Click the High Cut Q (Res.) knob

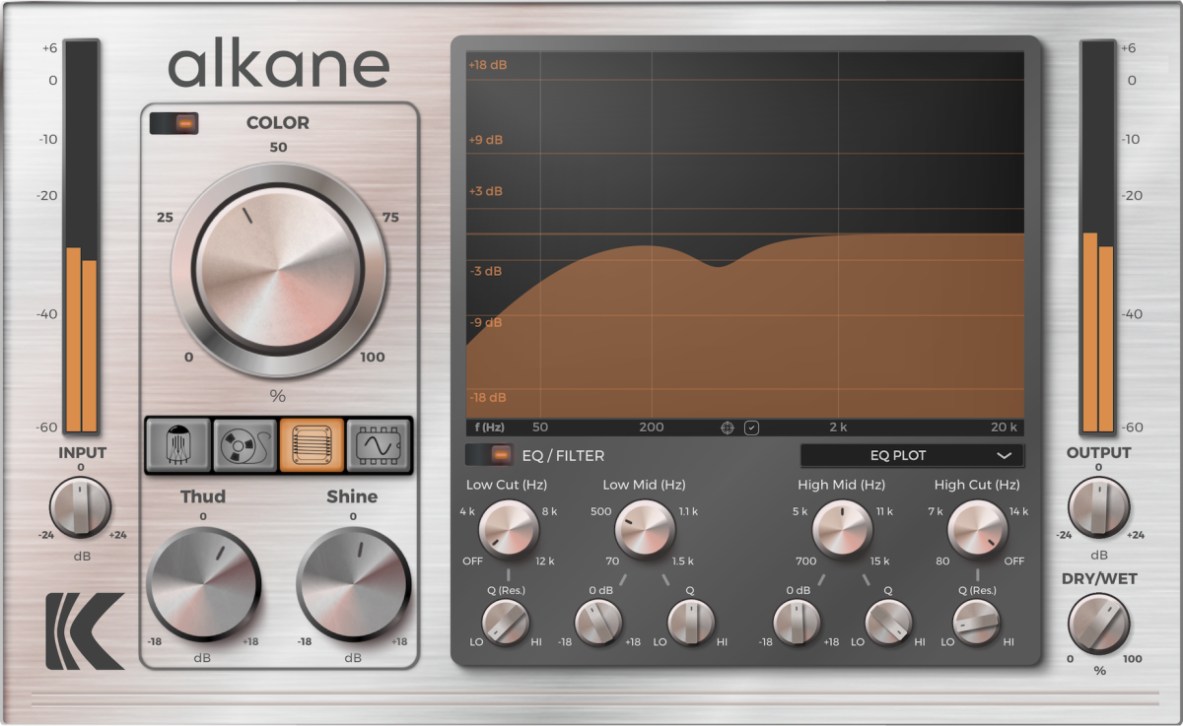(x=977, y=623)
